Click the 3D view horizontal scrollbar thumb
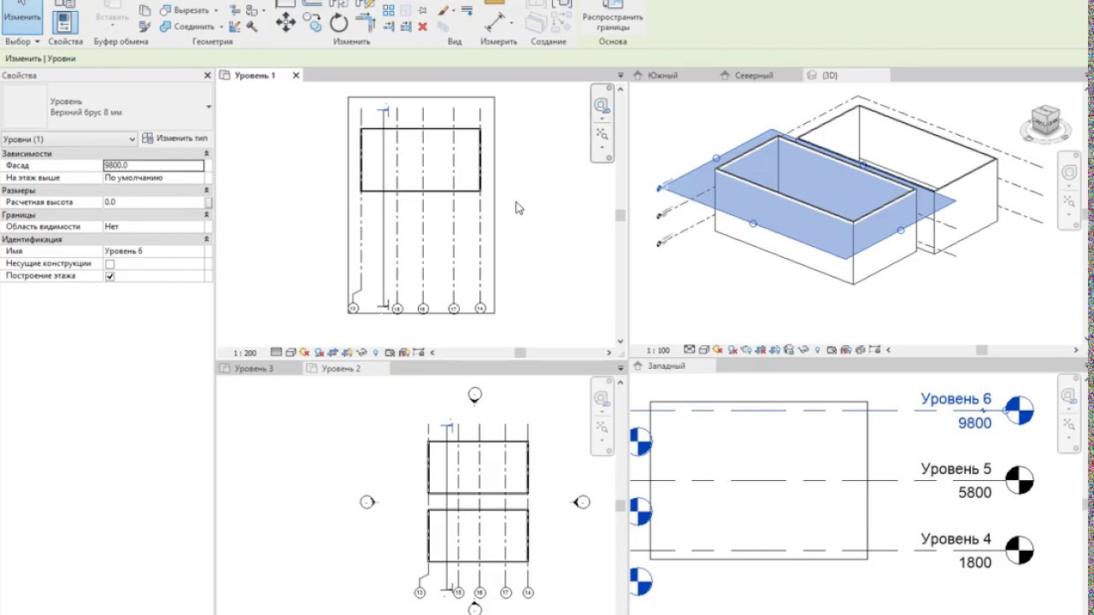 982,350
